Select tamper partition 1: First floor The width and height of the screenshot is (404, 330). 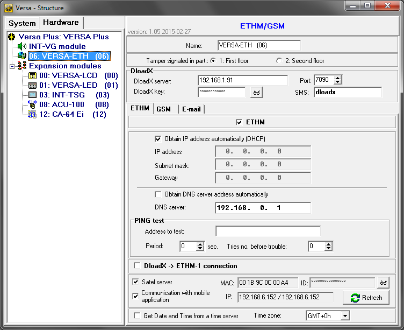click(213, 61)
